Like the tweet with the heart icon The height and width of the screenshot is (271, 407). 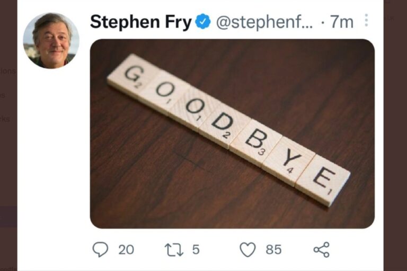(x=247, y=250)
